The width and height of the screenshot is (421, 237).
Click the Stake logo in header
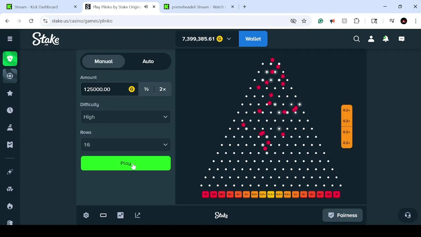pyautogui.click(x=46, y=39)
